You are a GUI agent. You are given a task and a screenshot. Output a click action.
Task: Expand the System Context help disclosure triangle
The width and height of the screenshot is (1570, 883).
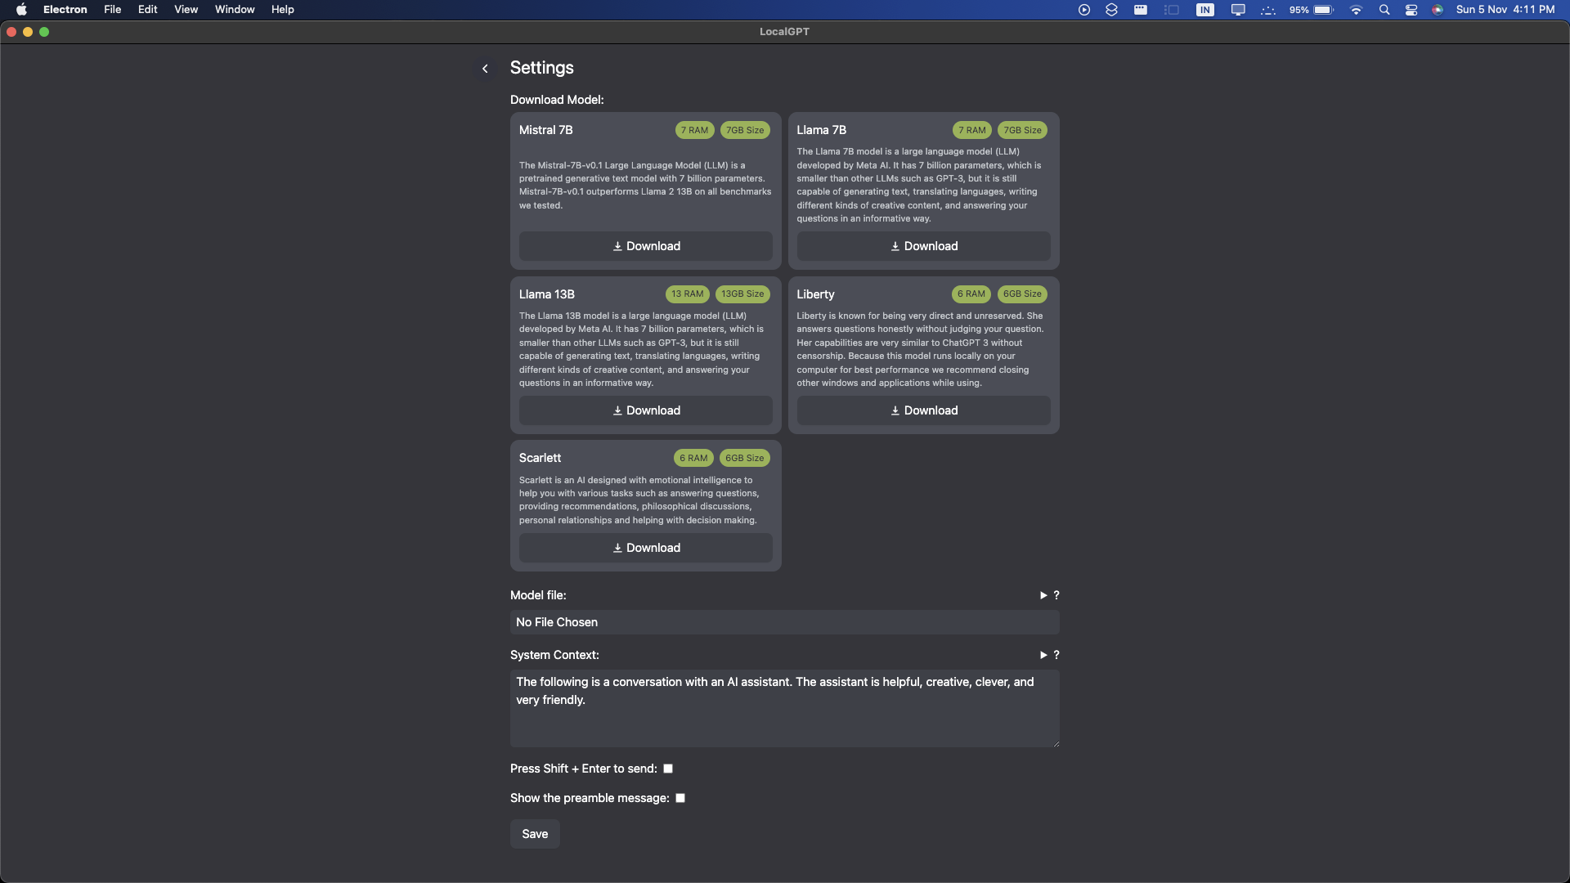[x=1043, y=655]
